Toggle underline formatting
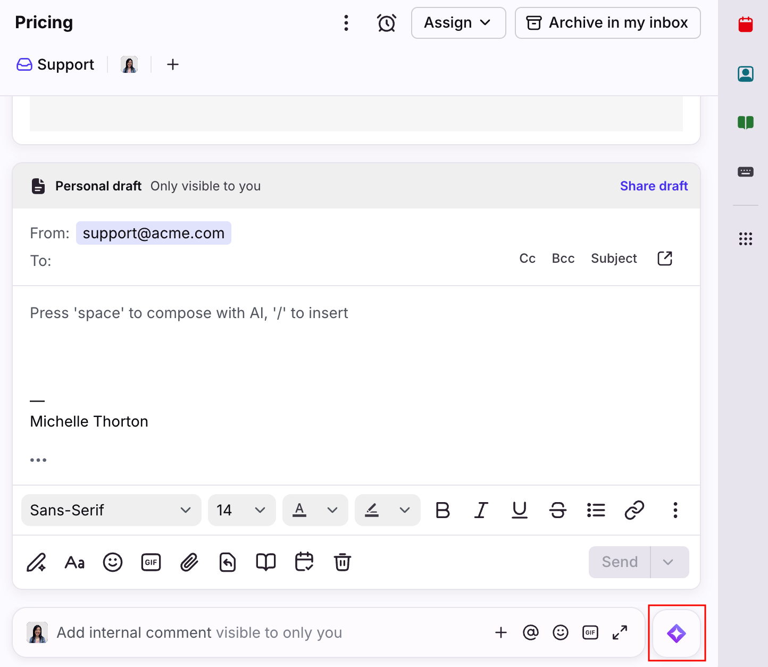This screenshot has height=667, width=768. (x=519, y=510)
